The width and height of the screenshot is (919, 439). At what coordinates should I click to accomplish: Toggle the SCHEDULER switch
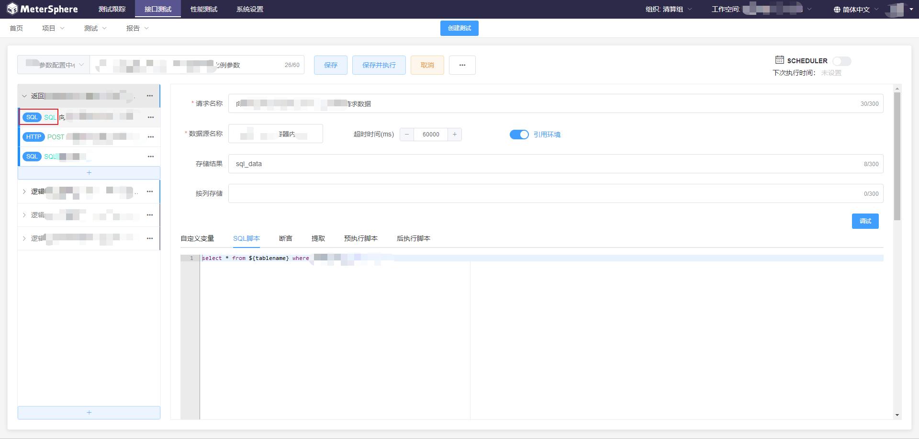(x=841, y=61)
